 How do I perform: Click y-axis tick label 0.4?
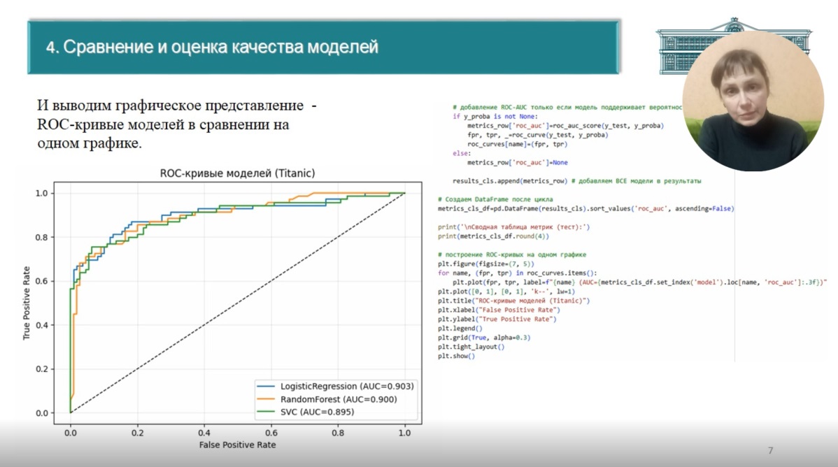click(x=42, y=325)
